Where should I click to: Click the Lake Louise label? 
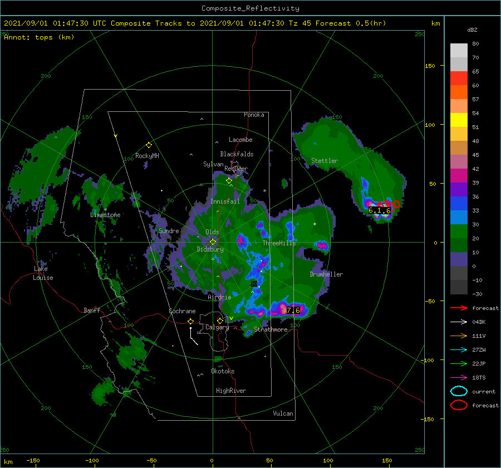click(43, 273)
